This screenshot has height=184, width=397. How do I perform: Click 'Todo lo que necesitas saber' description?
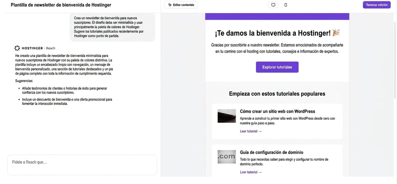coord(284,162)
